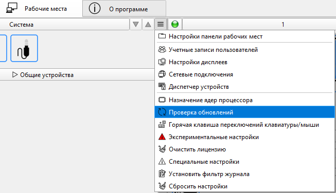Screen dimensions: 336x193
Task: Open Настройки панели рабочих мест
Action: 244,36
